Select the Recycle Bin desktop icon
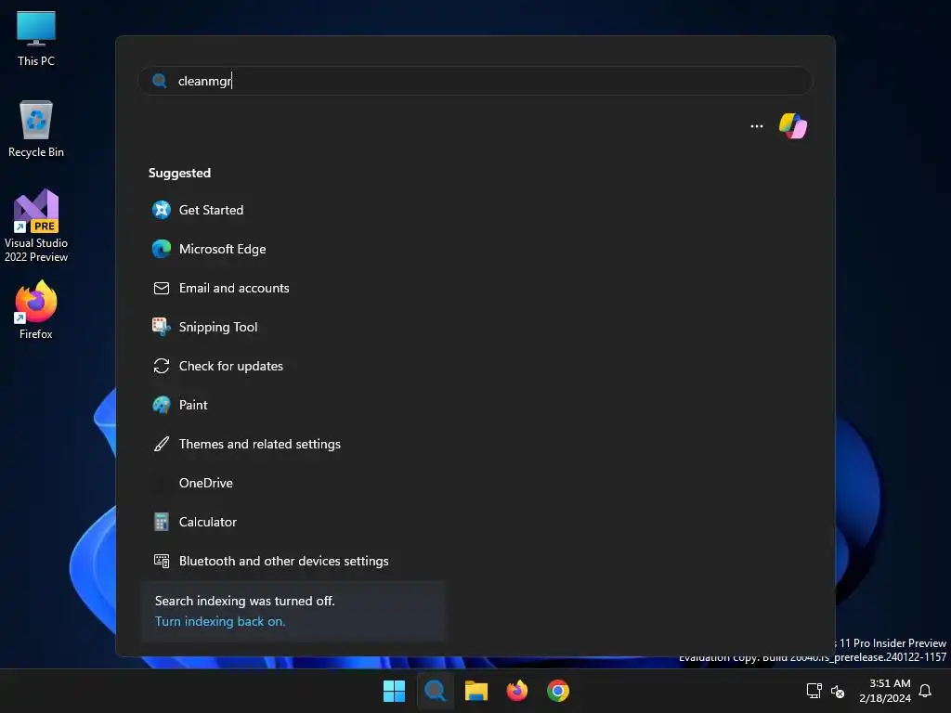 (36, 129)
